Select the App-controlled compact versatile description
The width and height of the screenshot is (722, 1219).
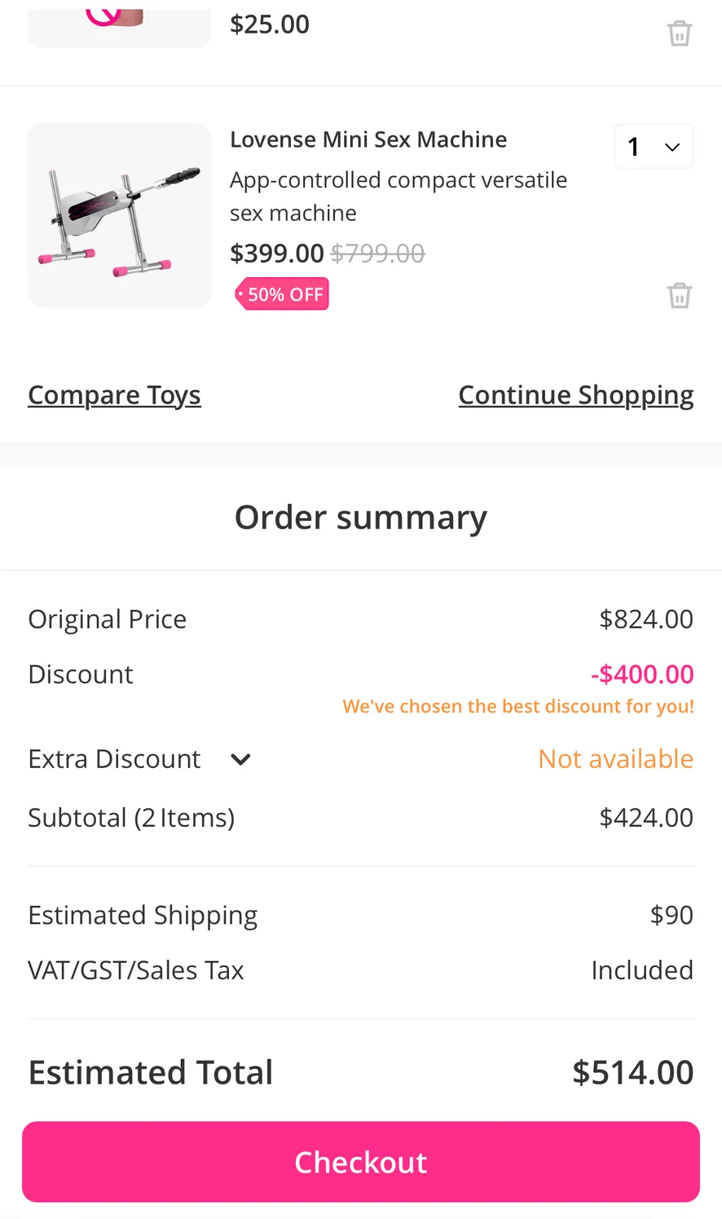click(x=398, y=196)
